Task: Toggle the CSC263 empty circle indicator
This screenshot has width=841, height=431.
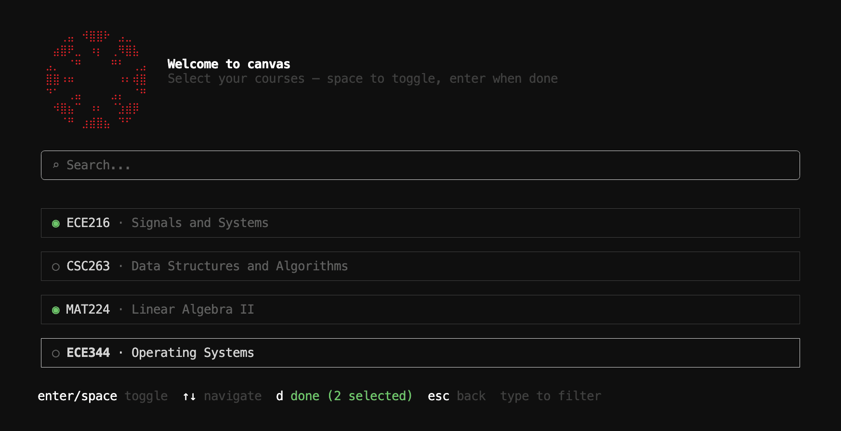Action: 56,266
